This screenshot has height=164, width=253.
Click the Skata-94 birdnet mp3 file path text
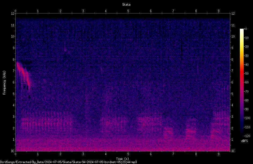coord(68,162)
